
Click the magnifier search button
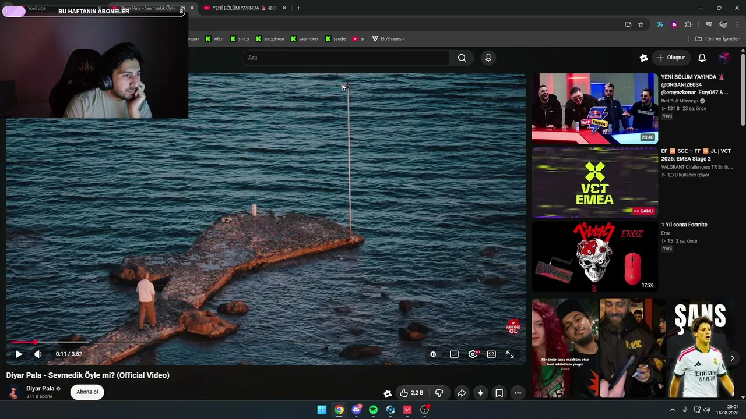462,58
